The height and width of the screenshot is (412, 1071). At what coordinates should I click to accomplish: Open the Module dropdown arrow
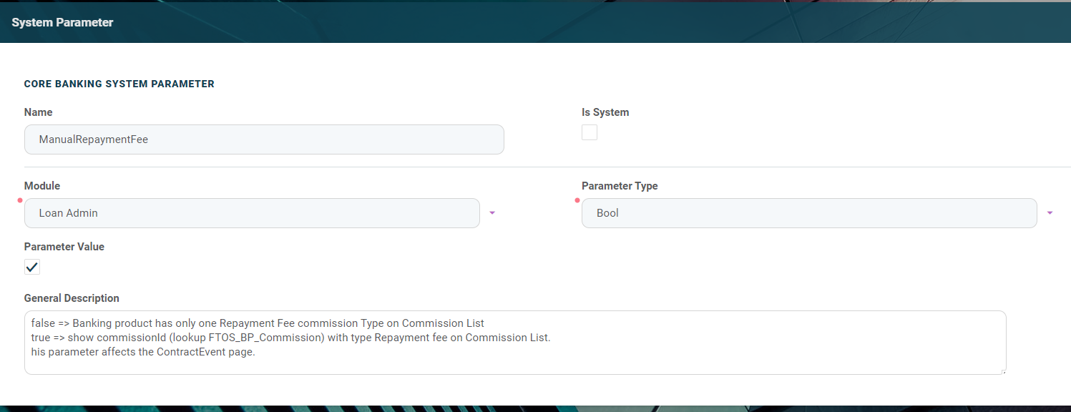[x=492, y=213]
